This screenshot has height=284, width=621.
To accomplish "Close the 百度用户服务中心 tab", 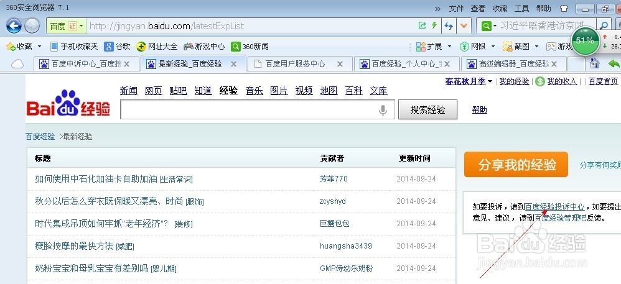I will (x=340, y=63).
